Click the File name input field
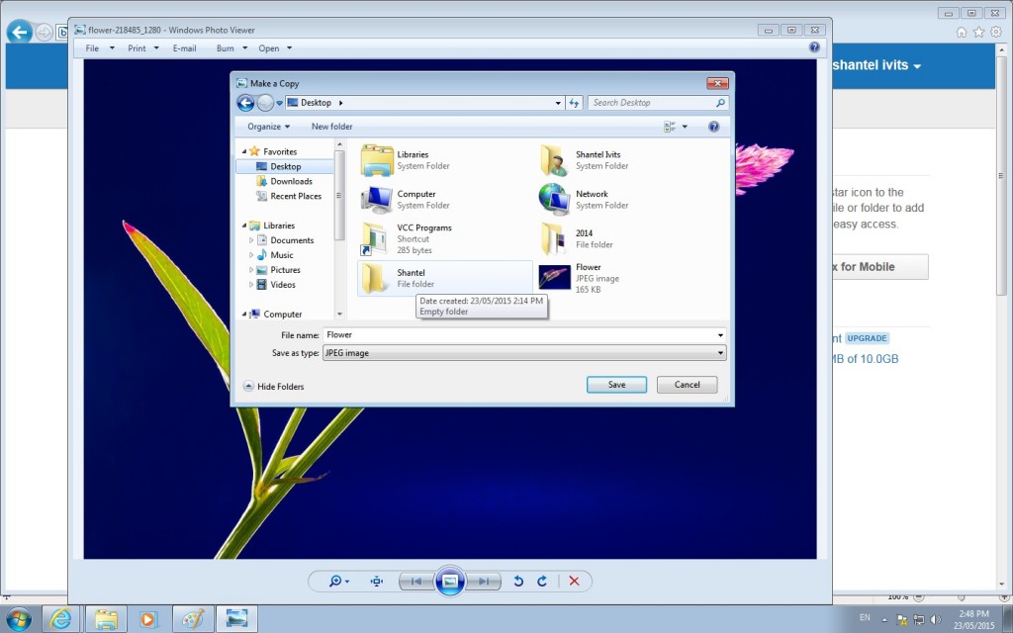1013x633 pixels. click(524, 335)
